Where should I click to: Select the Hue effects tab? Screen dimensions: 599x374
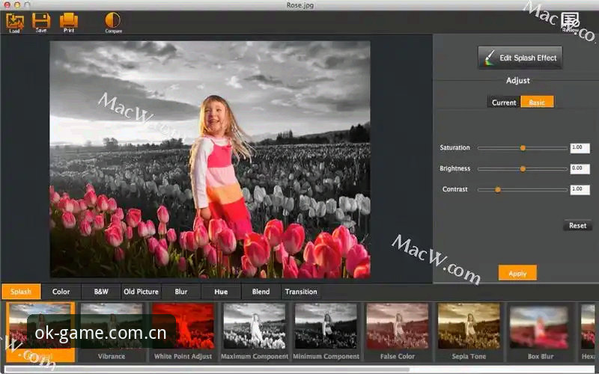coord(221,292)
